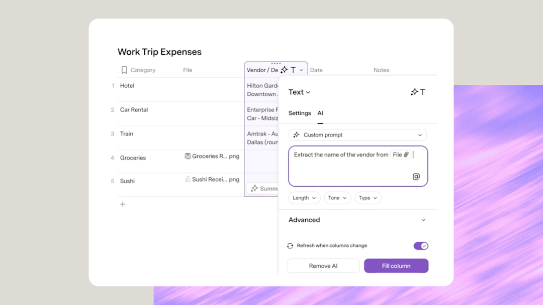
Task: Click the AI text type icon in panel header
Action: (418, 92)
